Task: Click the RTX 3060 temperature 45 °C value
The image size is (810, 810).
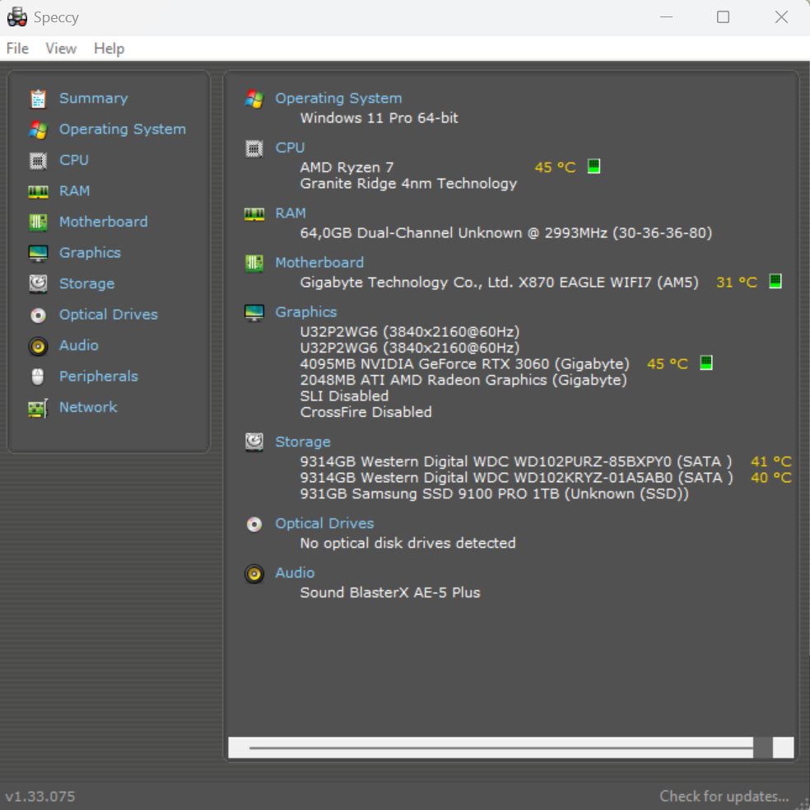Action: click(668, 364)
